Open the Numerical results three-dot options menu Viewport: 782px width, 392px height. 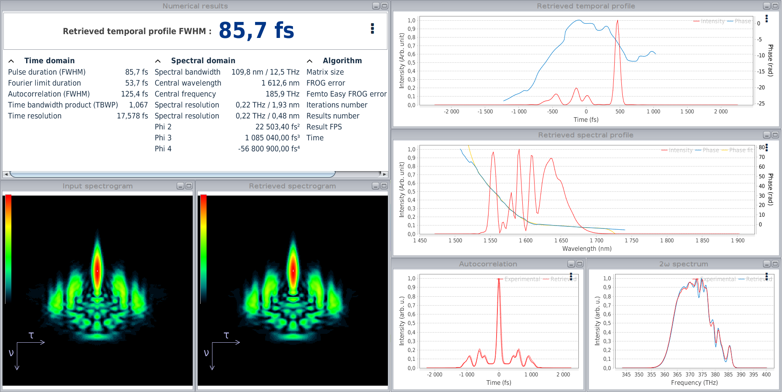[x=372, y=29]
